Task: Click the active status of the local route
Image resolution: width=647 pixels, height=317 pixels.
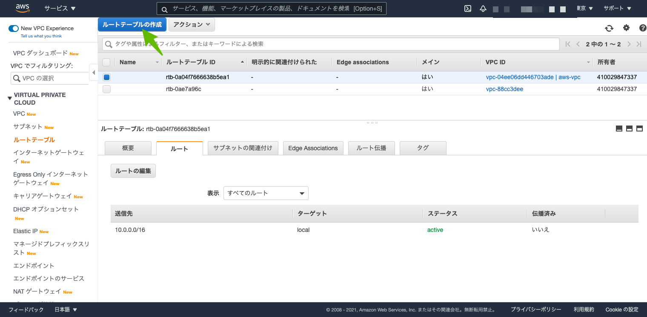Action: pos(435,230)
